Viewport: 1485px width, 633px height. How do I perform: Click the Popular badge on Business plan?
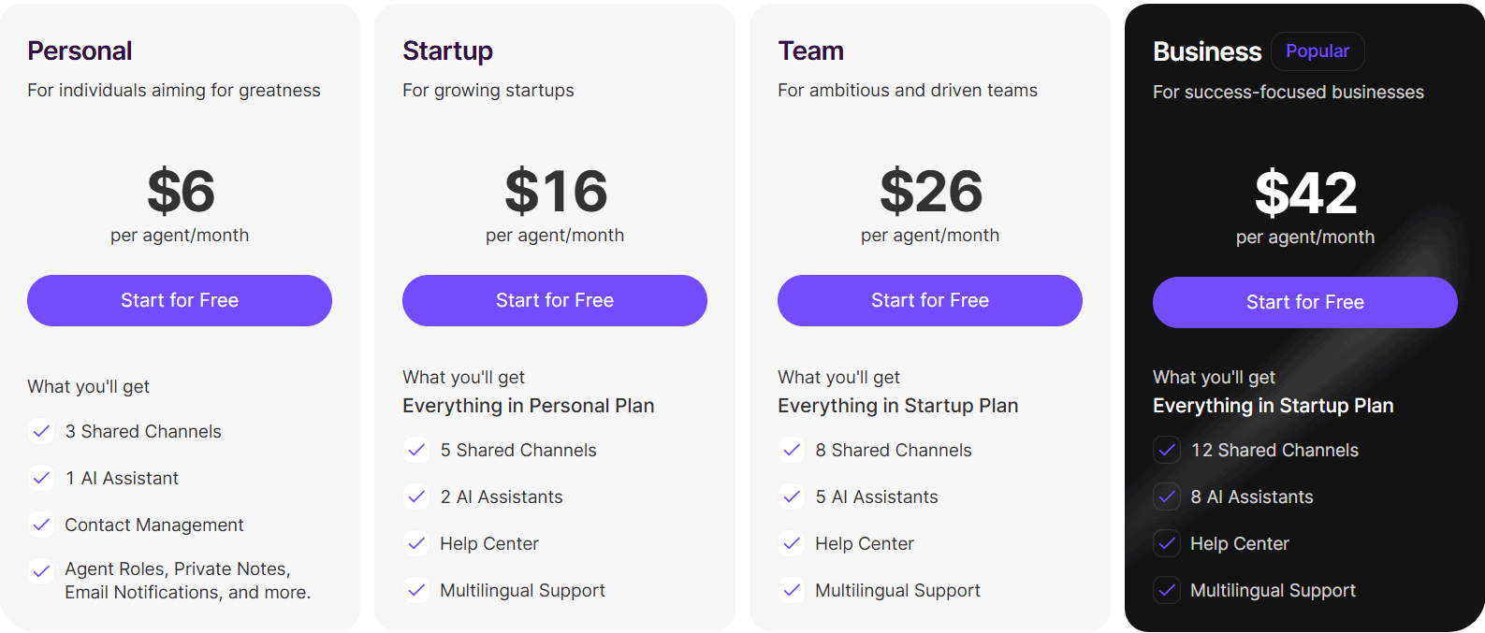point(1318,51)
